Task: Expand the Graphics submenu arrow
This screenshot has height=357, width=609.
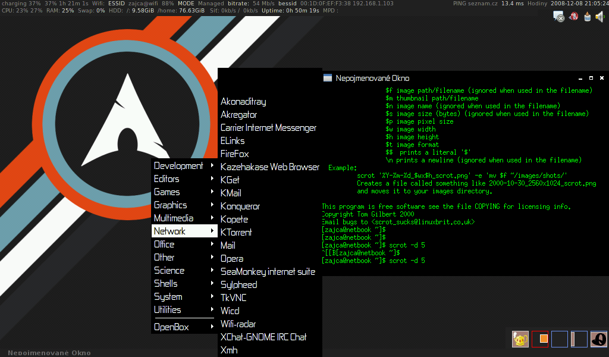Action: pyautogui.click(x=212, y=205)
